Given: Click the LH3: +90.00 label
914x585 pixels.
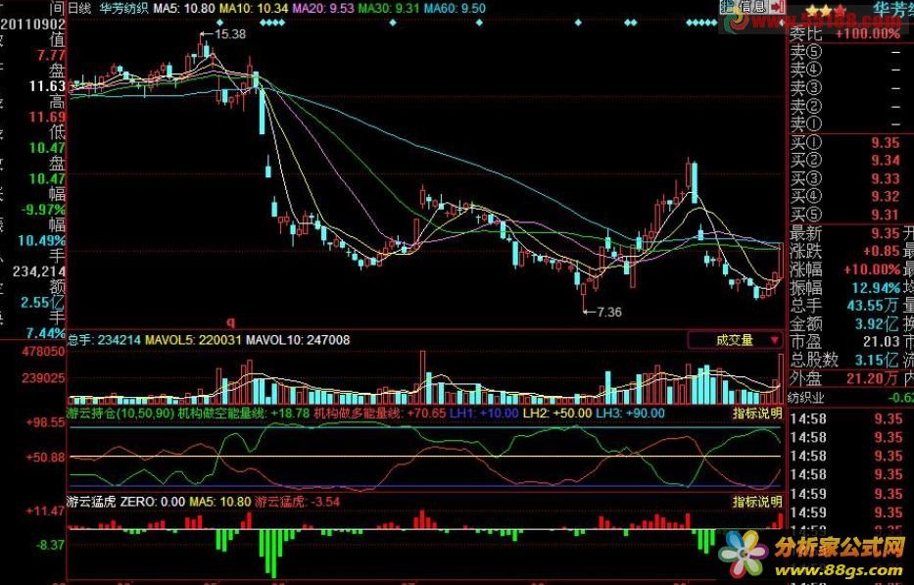Looking at the screenshot, I should point(630,414).
